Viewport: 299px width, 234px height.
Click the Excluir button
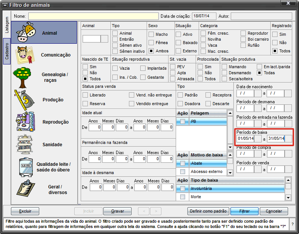click(25, 211)
